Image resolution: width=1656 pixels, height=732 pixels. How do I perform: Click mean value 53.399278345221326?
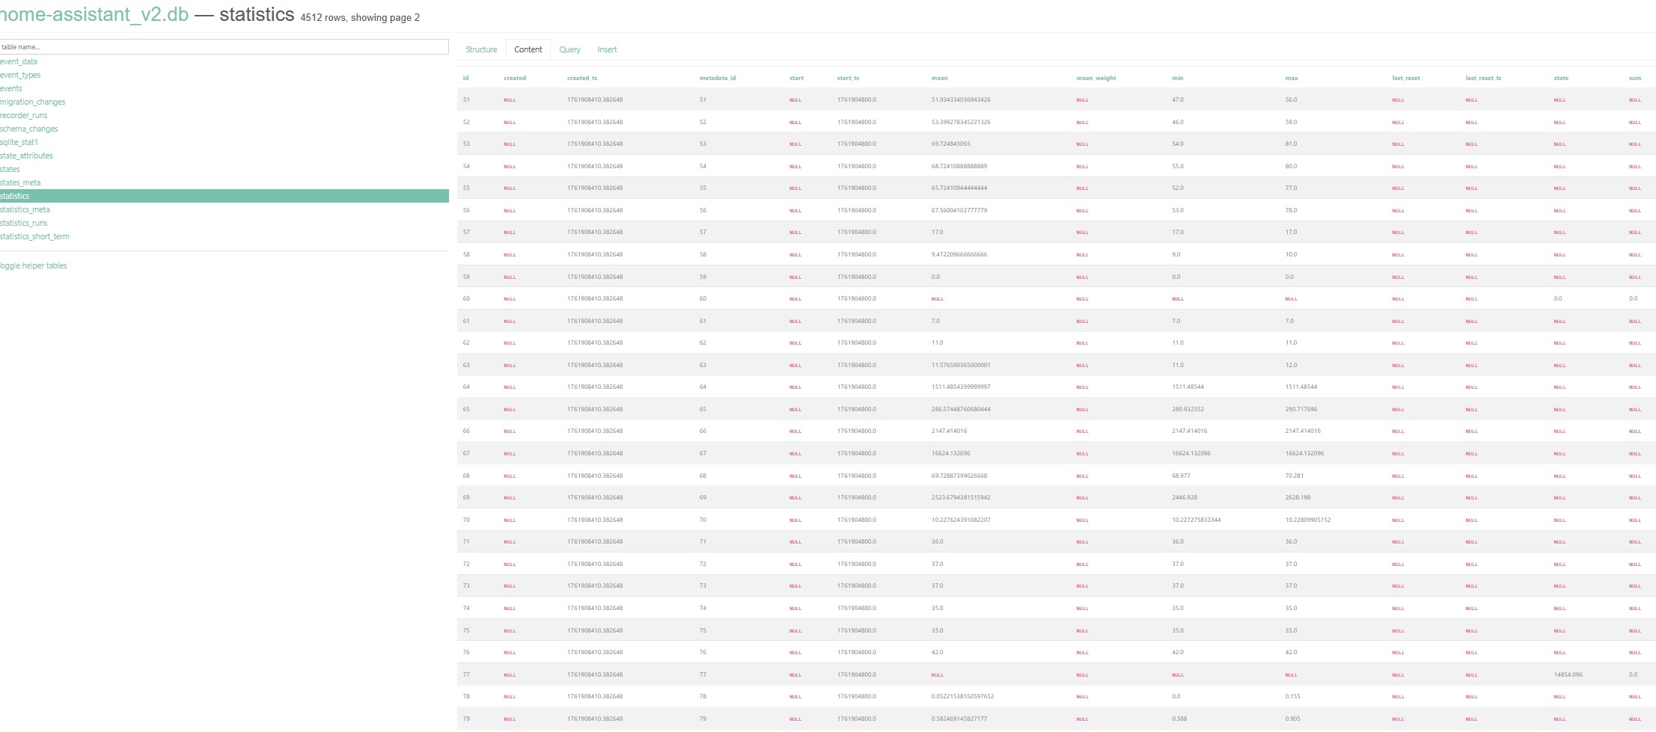[961, 122]
